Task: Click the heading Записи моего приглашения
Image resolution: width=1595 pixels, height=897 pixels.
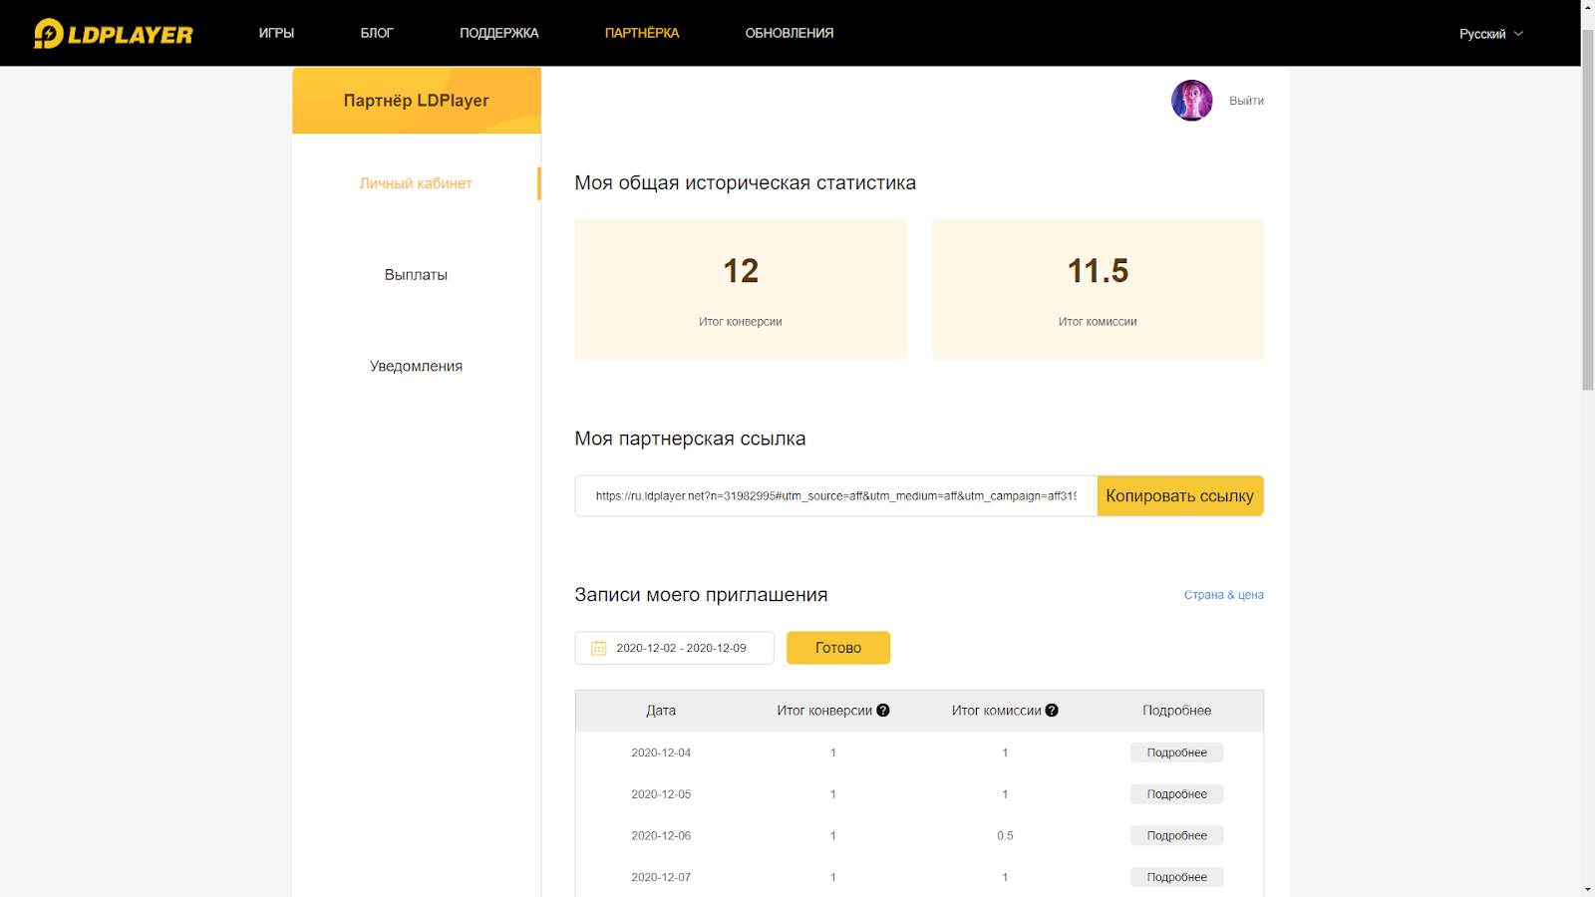Action: (x=701, y=595)
